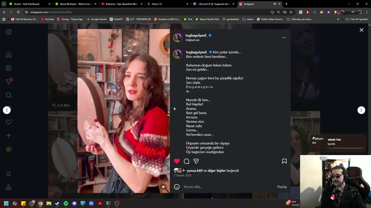The height and width of the screenshot is (208, 371).
Task: Expand the tab search dropdown
Action: pos(4,4)
